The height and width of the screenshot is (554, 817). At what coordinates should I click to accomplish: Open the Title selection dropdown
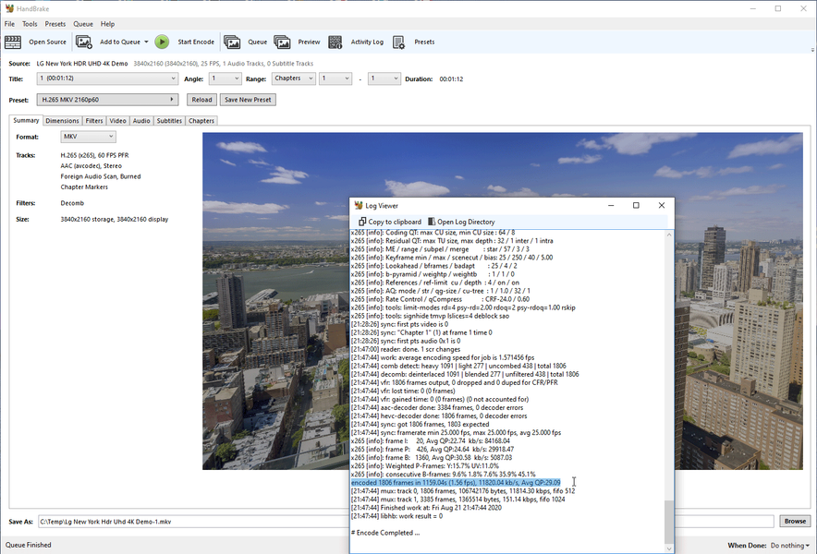click(x=106, y=78)
